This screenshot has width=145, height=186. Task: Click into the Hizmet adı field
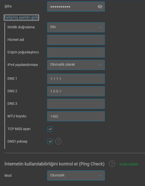click(x=76, y=40)
